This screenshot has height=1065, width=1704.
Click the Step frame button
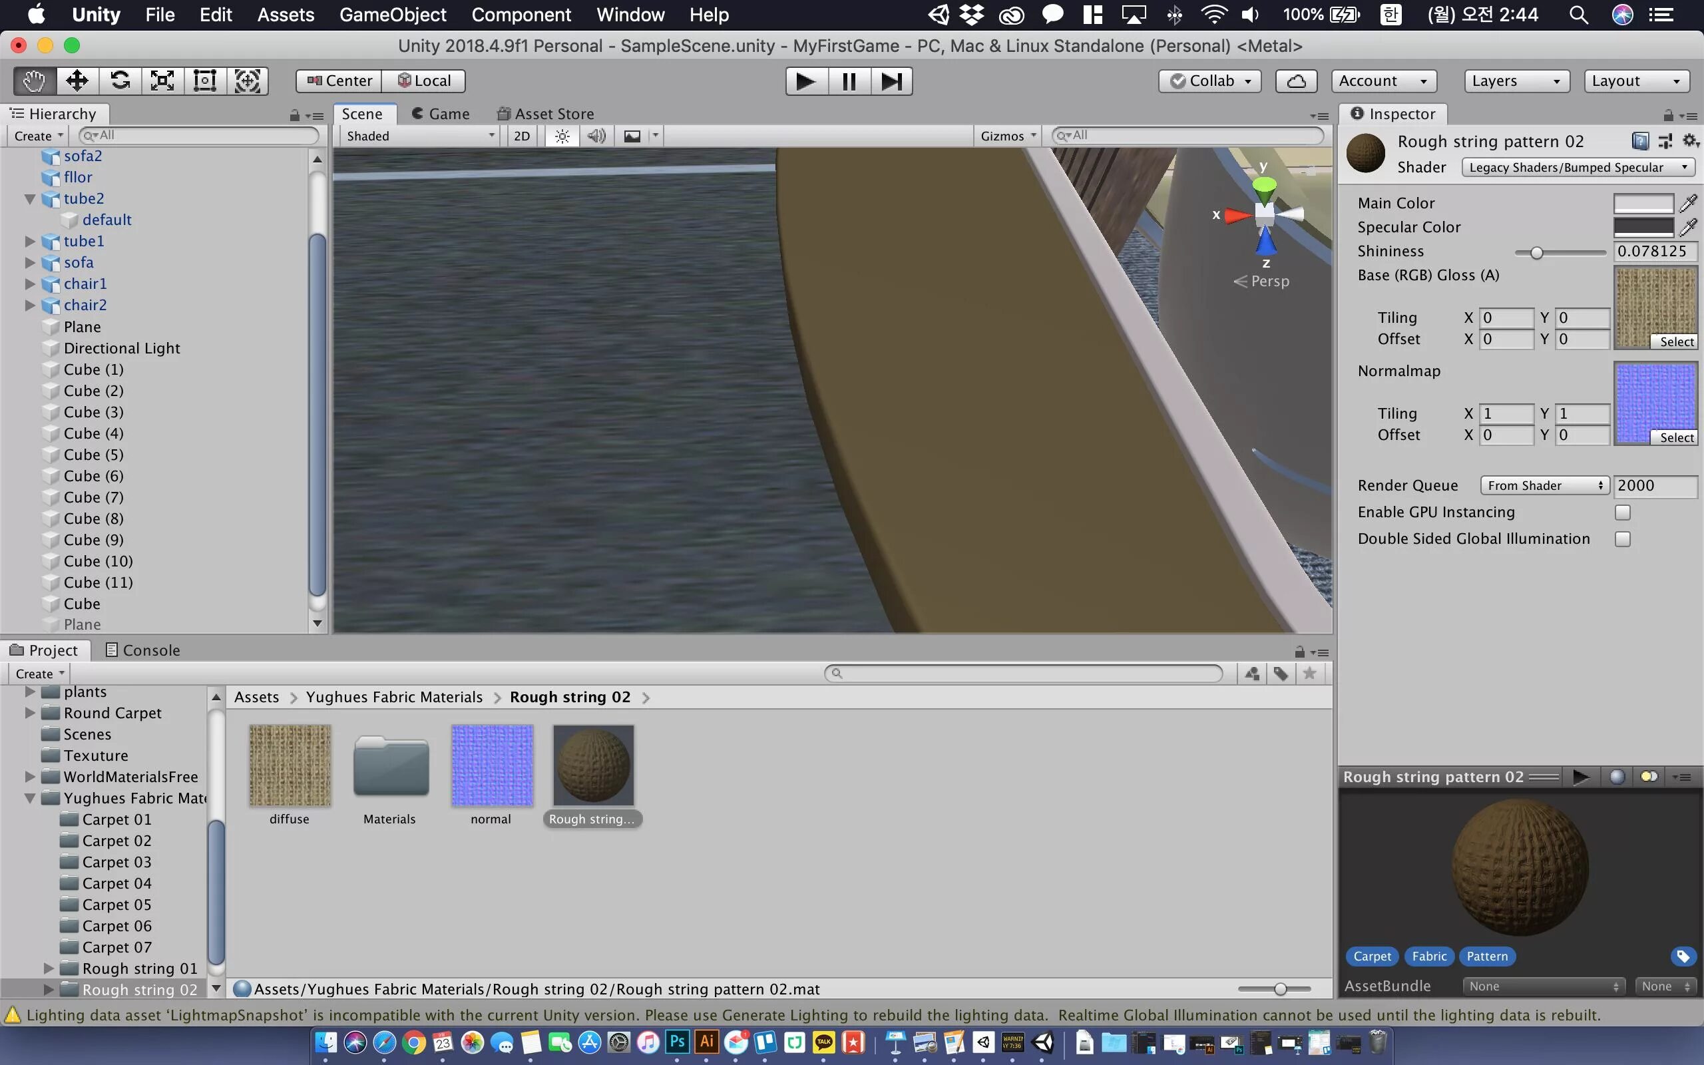[891, 81]
